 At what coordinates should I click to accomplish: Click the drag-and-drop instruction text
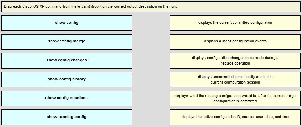pos(91,6)
